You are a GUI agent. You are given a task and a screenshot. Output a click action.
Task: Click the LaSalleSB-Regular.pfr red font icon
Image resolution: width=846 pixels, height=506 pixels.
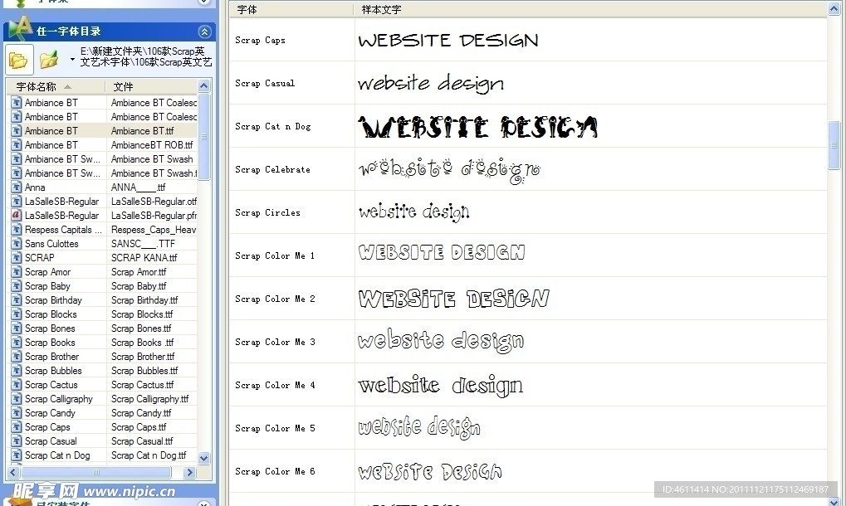[x=16, y=215]
